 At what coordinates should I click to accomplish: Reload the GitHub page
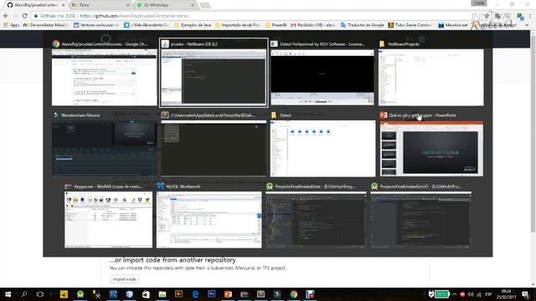[24, 16]
